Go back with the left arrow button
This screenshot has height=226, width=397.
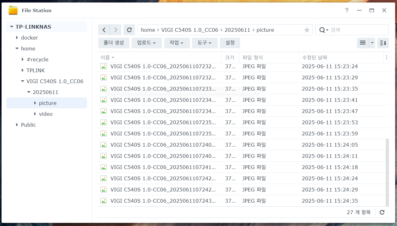click(x=104, y=30)
